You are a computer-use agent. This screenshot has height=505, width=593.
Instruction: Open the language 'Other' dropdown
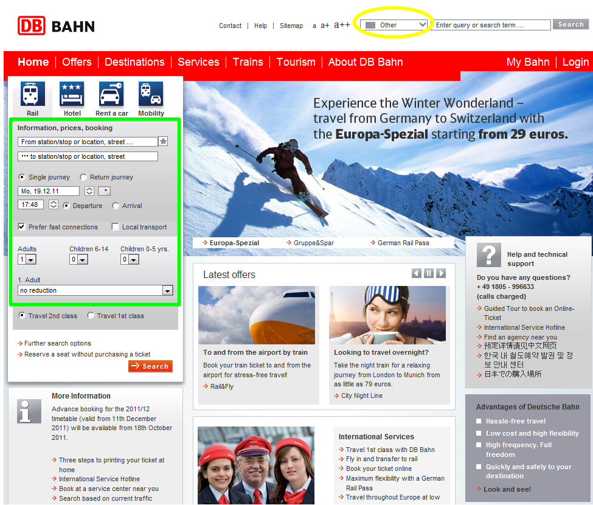click(394, 25)
